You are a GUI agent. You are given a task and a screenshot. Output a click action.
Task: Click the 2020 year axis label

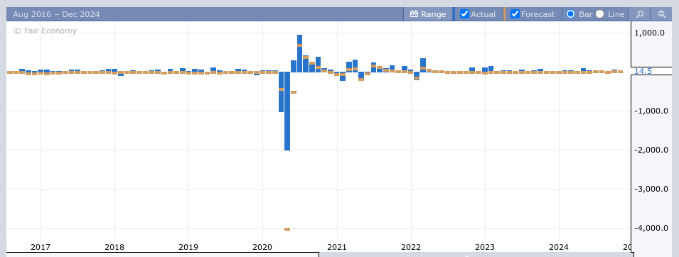click(x=262, y=247)
